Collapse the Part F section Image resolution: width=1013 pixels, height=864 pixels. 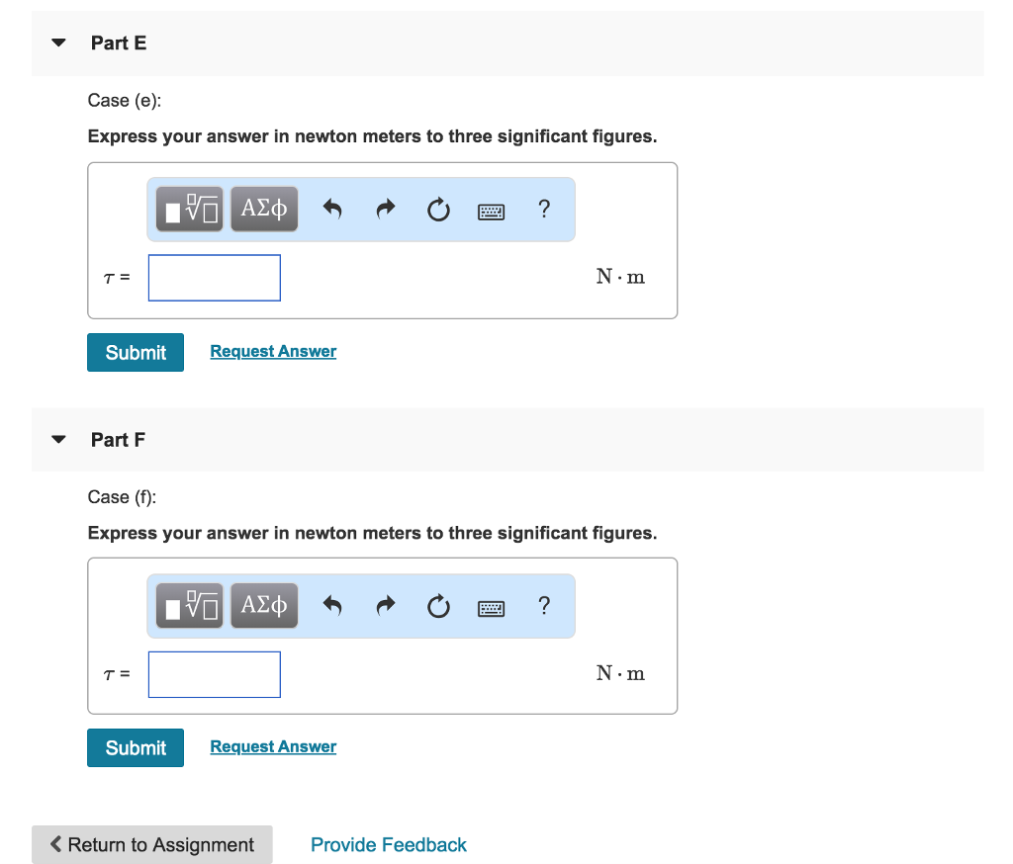tap(58, 439)
